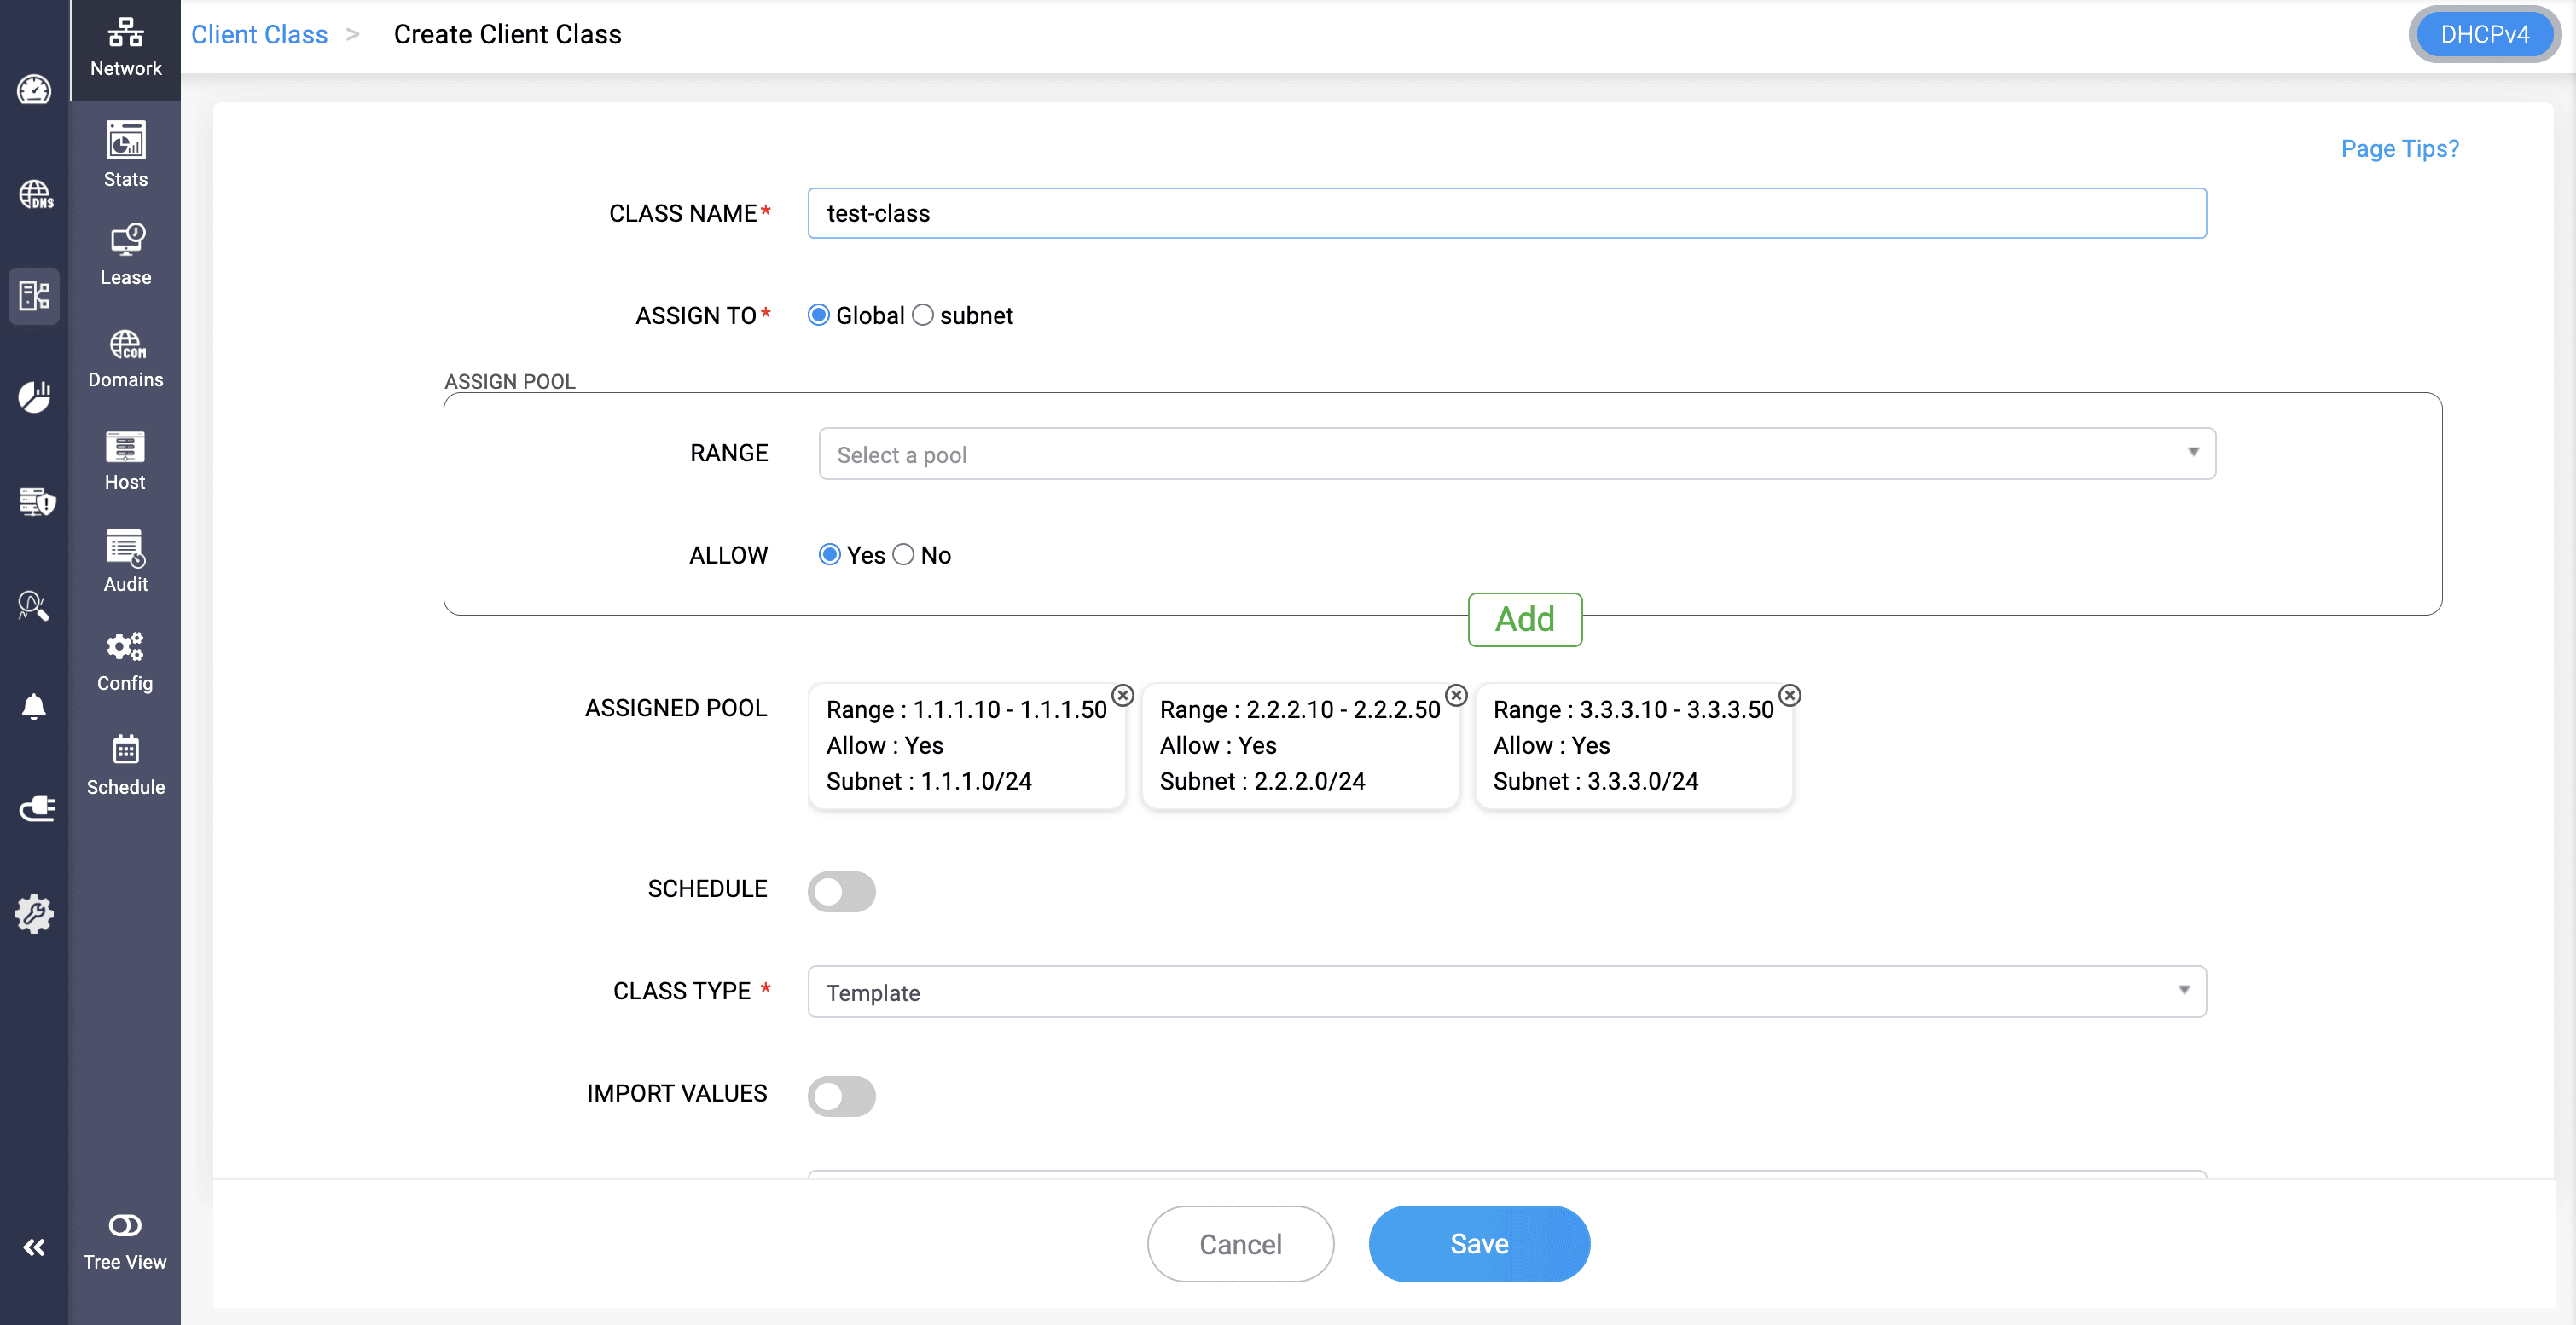
Task: Click the green Add button
Action: click(1524, 620)
